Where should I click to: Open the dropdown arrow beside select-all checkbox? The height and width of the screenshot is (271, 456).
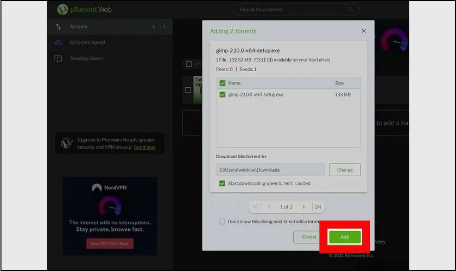(197, 64)
